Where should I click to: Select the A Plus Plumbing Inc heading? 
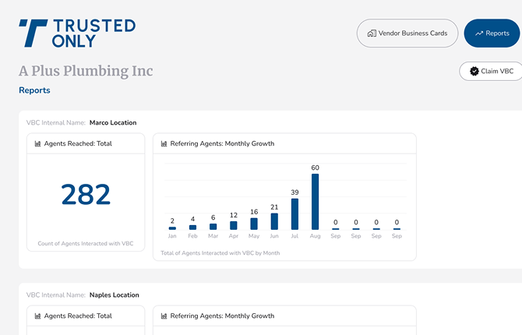pyautogui.click(x=86, y=71)
